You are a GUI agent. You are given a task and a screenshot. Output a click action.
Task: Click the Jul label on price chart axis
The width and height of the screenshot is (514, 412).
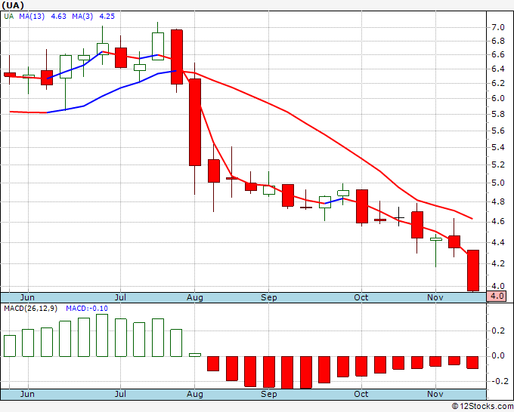pyautogui.click(x=120, y=297)
